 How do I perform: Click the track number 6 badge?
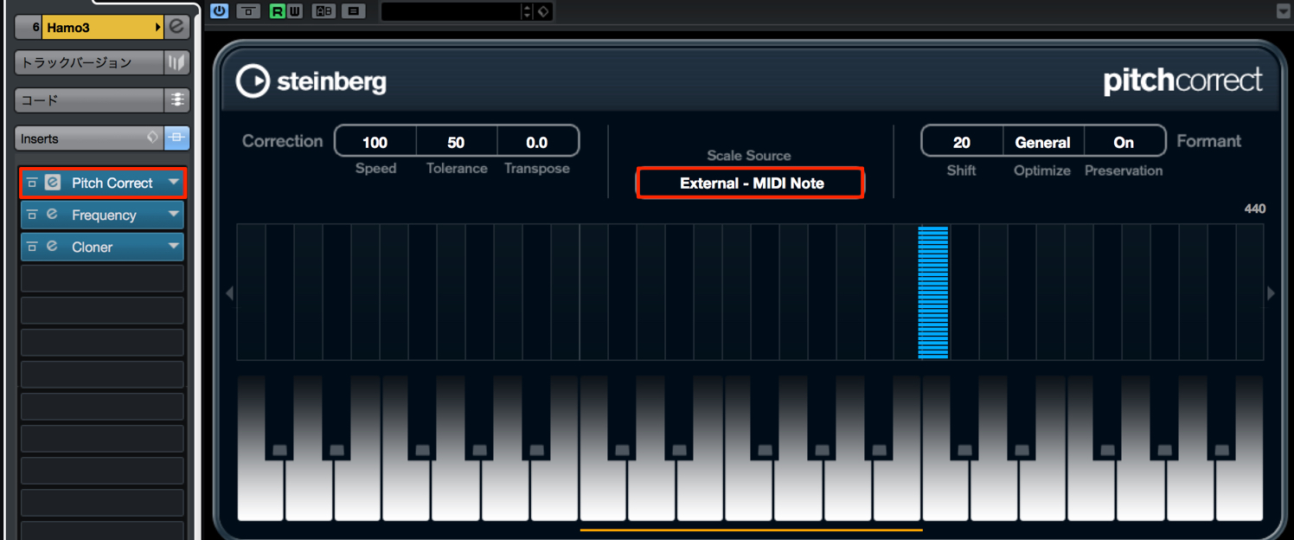30,28
